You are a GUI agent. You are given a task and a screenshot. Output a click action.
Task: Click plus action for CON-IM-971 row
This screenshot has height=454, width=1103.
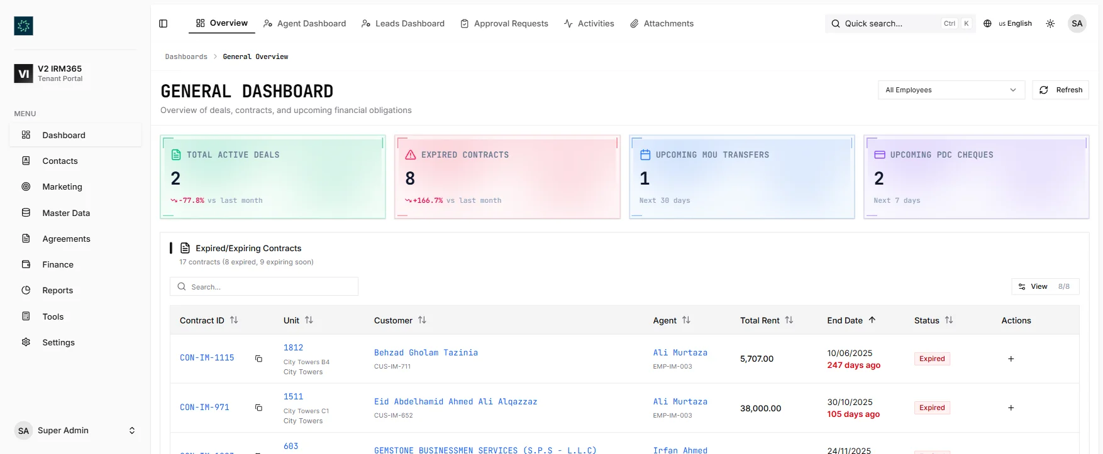(1011, 408)
